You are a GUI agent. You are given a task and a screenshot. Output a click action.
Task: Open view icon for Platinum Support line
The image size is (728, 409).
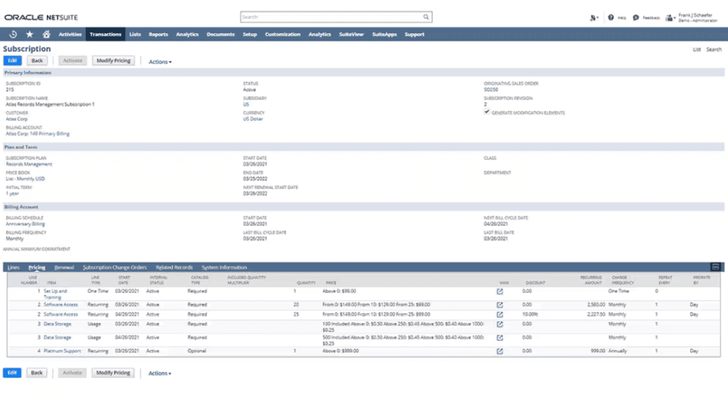[x=500, y=351]
